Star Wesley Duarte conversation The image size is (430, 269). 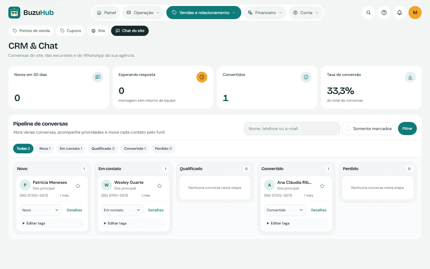click(159, 186)
